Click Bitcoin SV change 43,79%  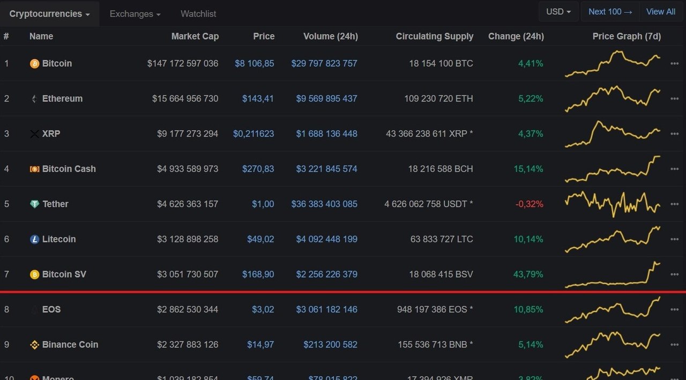pos(528,275)
